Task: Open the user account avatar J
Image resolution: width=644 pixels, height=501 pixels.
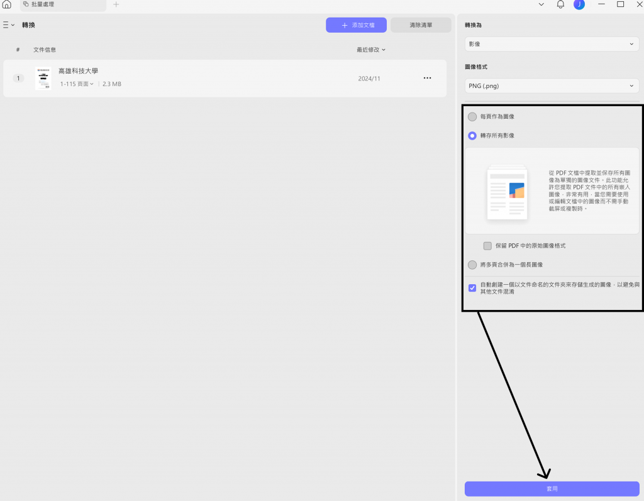Action: 579,4
